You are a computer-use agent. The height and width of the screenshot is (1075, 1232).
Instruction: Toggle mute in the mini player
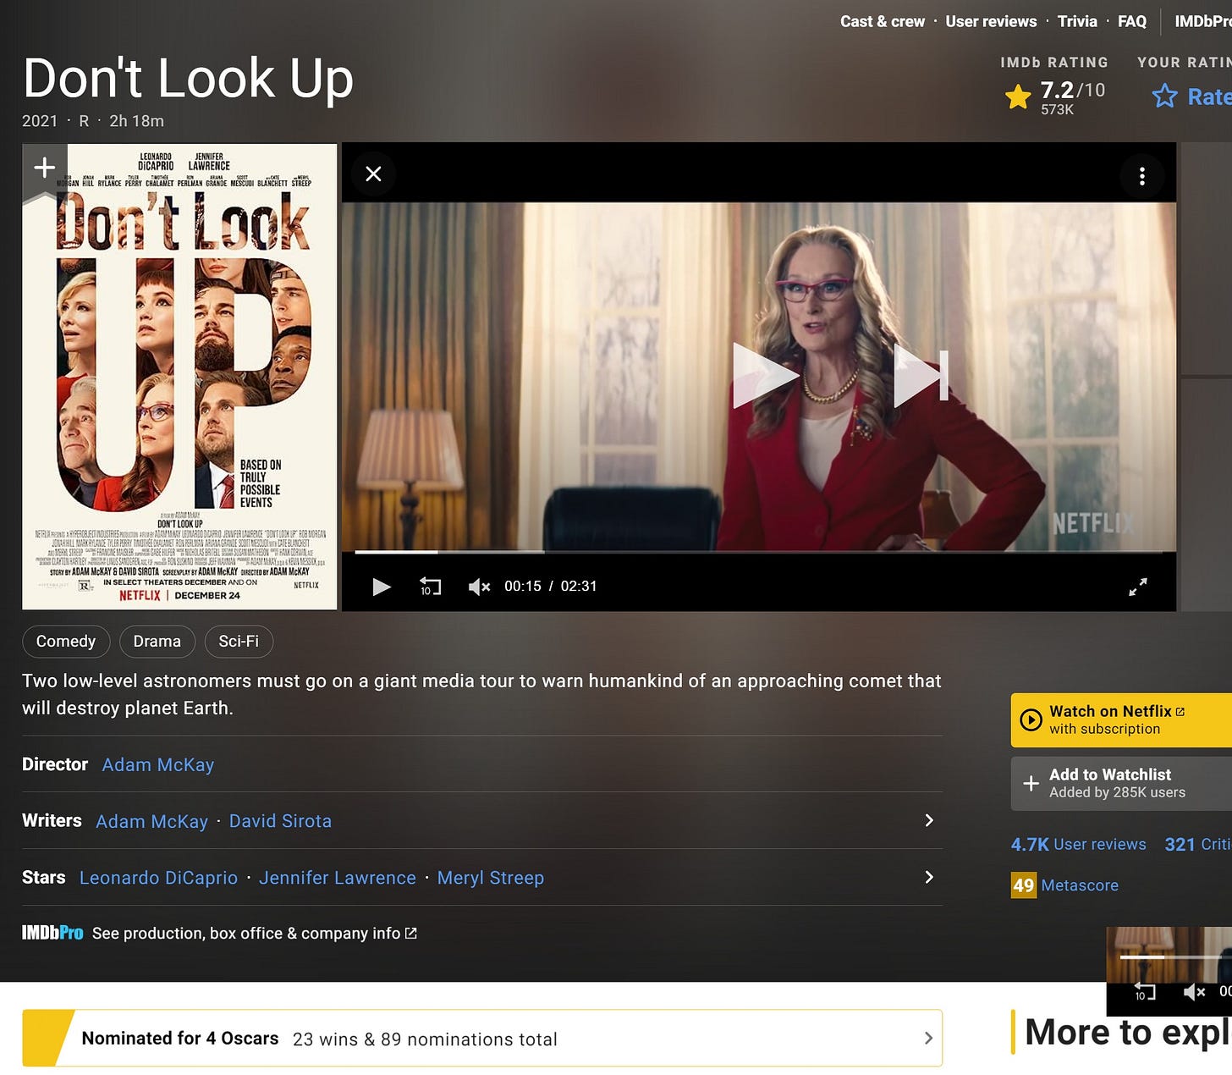tap(1193, 992)
